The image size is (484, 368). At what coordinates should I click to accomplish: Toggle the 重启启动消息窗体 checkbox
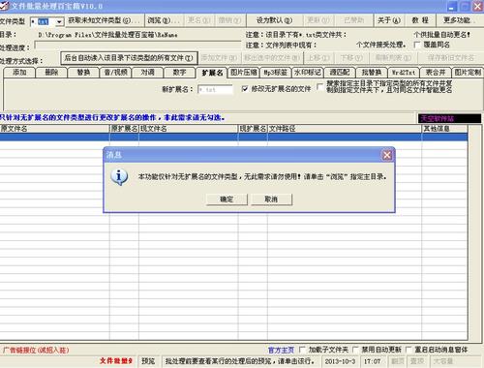408,350
